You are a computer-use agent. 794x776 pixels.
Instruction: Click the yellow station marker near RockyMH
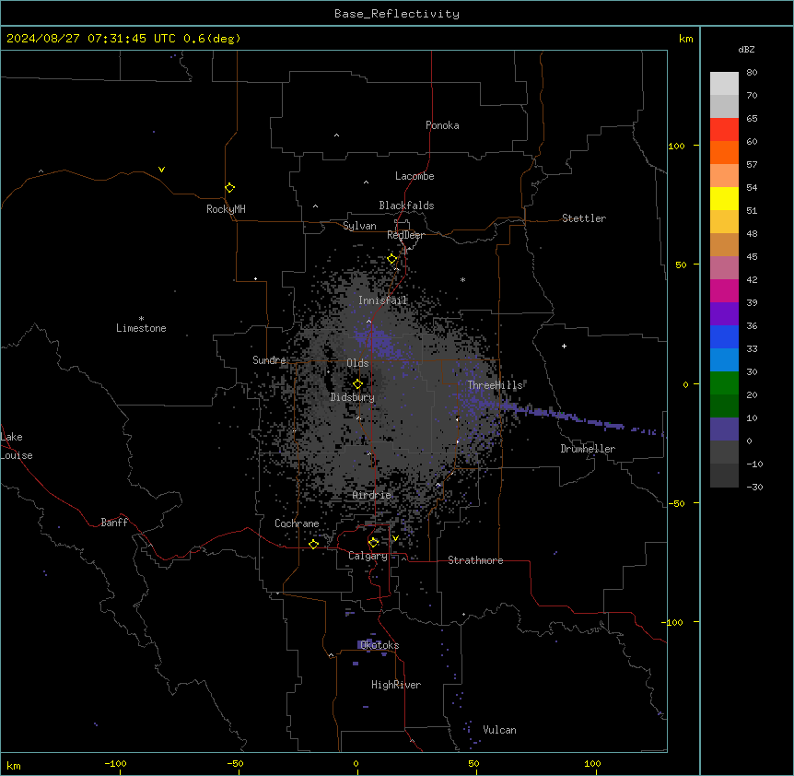(x=229, y=187)
